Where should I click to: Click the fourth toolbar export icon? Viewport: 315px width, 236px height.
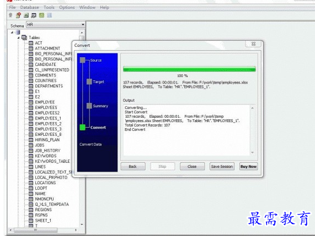(34, 15)
